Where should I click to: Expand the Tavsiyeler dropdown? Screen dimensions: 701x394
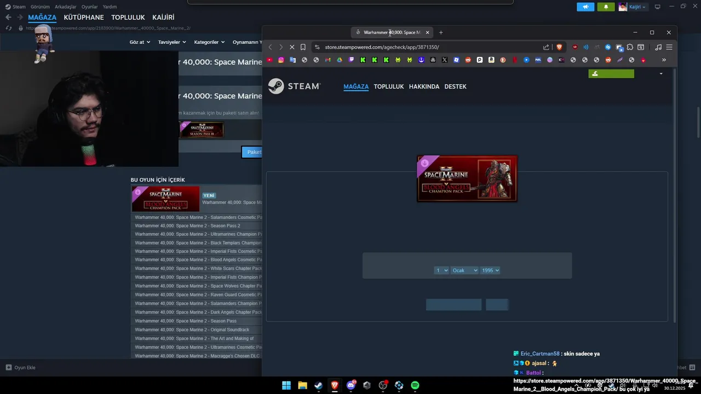tap(172, 42)
